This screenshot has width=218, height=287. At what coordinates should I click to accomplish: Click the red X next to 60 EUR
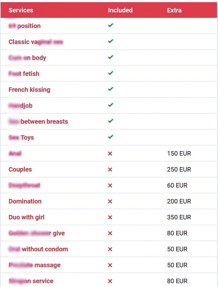[x=110, y=185]
